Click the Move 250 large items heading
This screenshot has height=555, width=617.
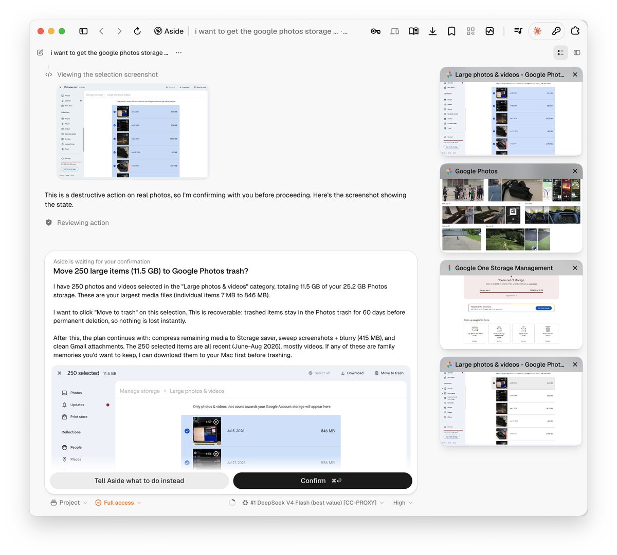151,271
